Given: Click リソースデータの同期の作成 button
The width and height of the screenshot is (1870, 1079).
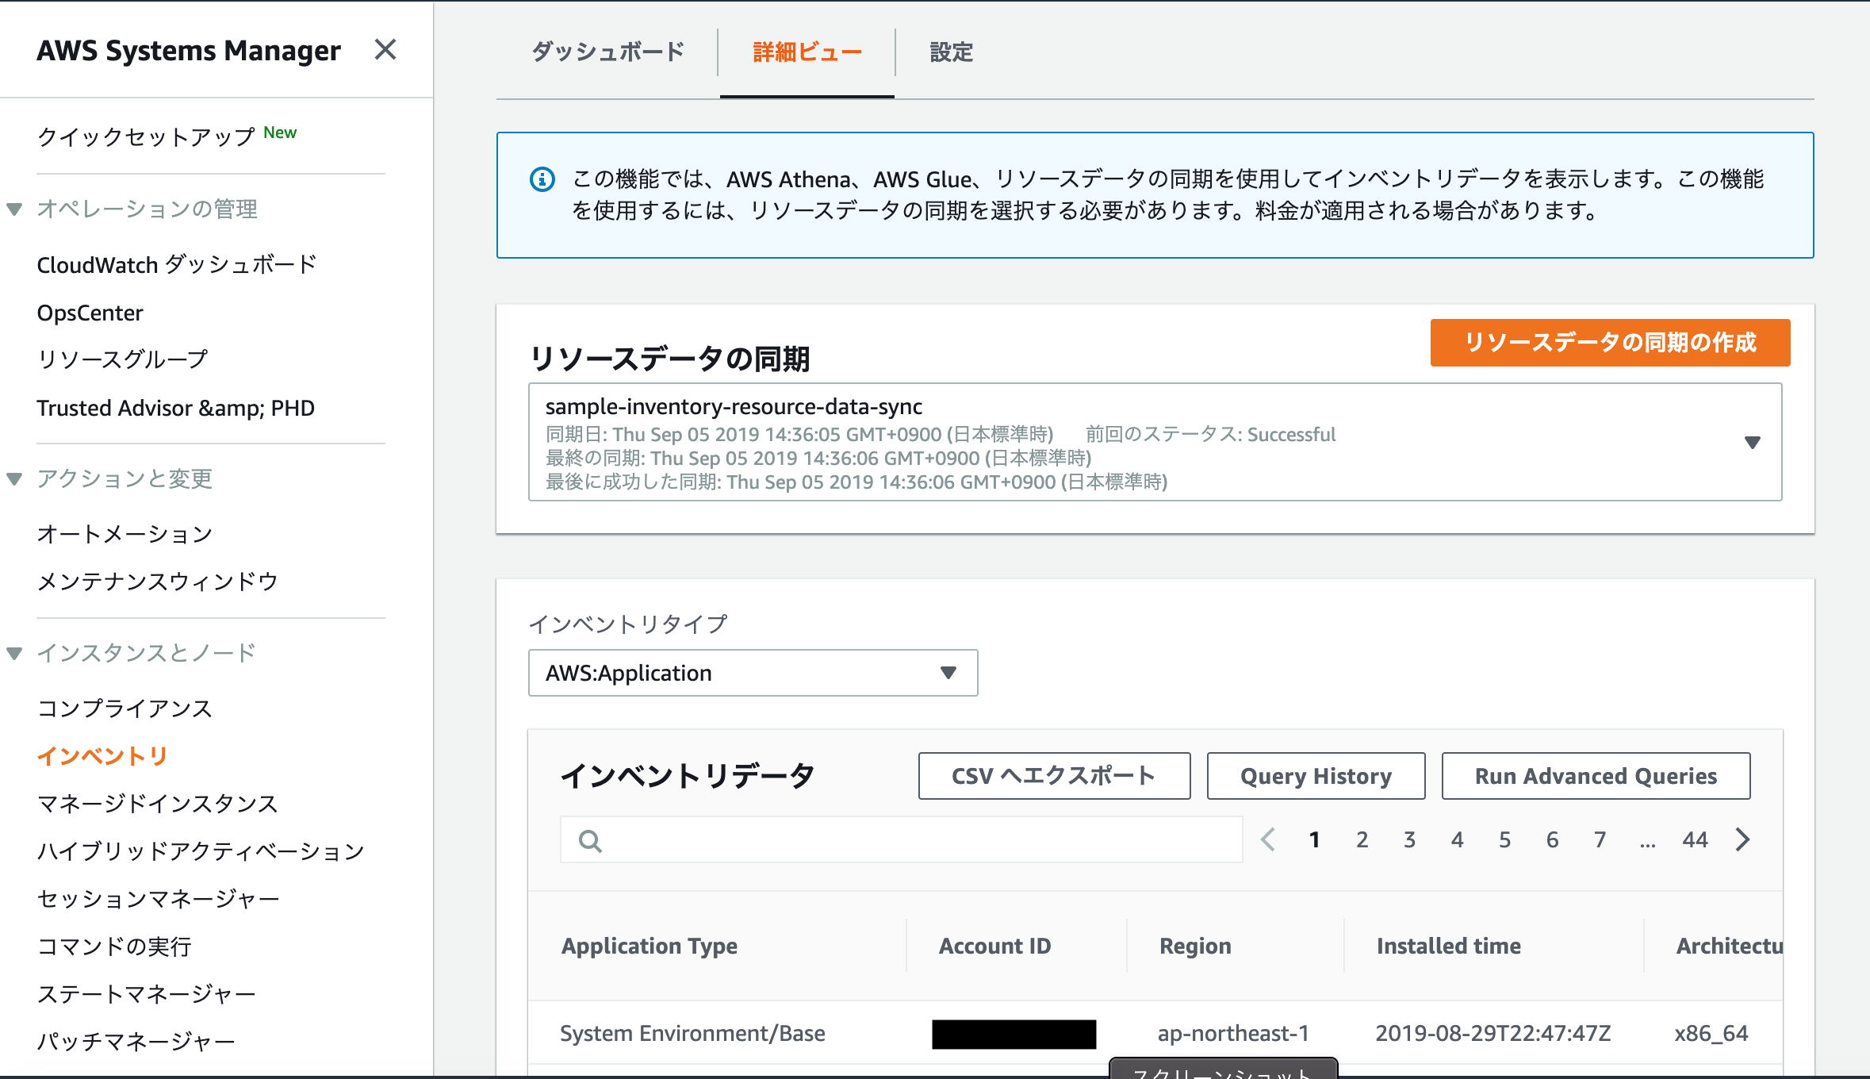Looking at the screenshot, I should coord(1610,343).
